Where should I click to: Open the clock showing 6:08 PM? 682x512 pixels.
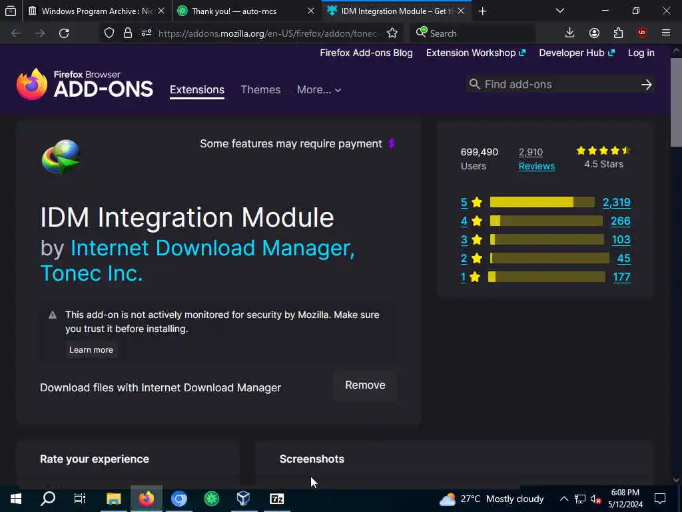coord(625,499)
